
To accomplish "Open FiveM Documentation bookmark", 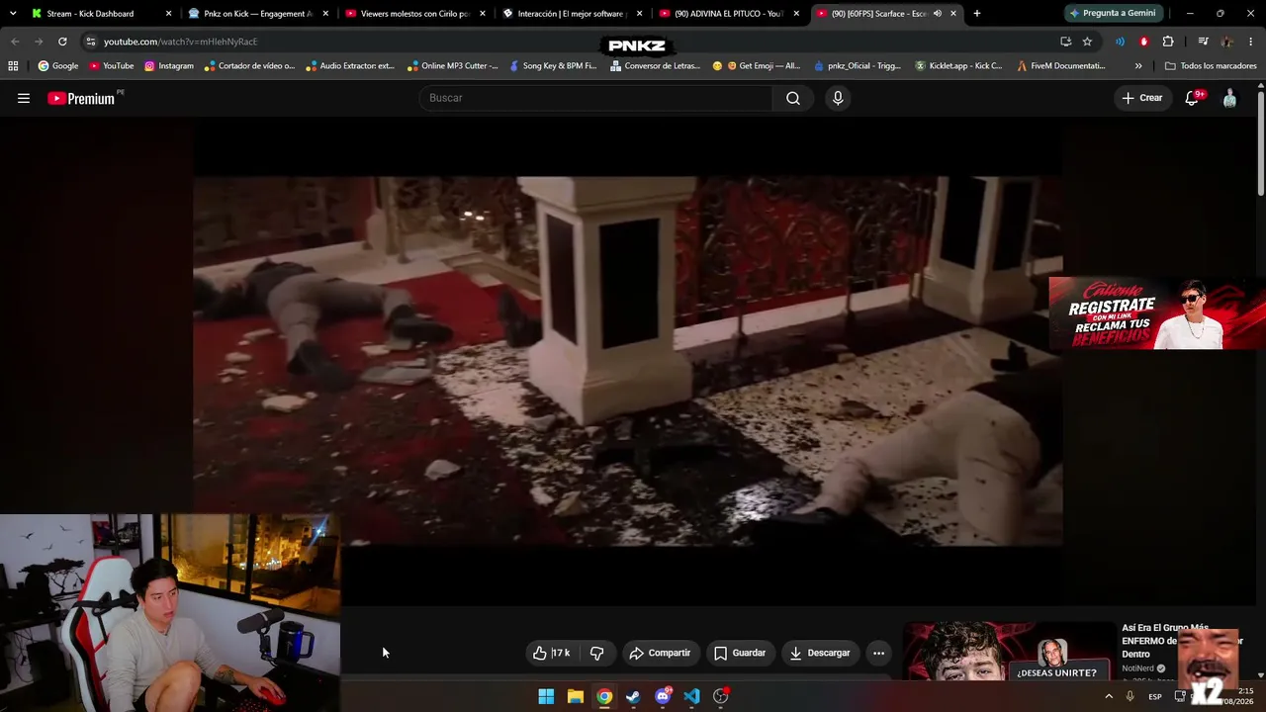I will pyautogui.click(x=1061, y=66).
